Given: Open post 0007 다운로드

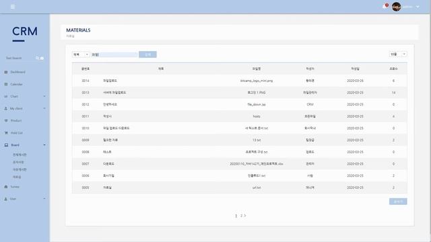Looking at the screenshot, I should point(108,164).
